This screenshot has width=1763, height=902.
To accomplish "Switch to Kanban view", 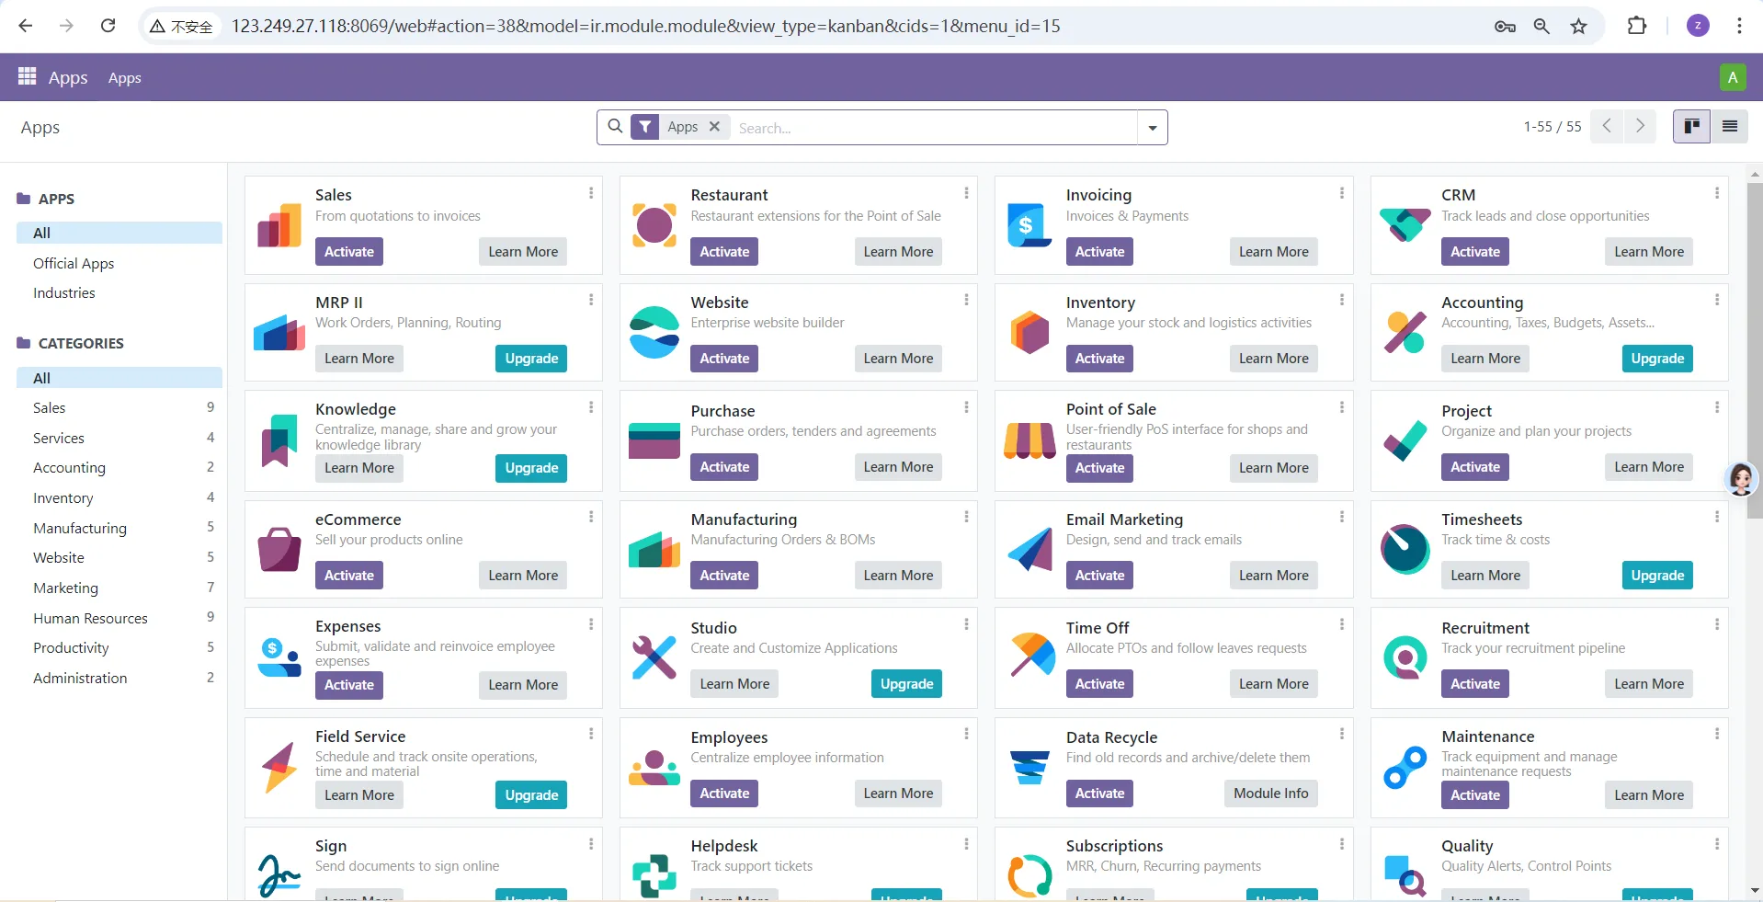I will coord(1691,126).
